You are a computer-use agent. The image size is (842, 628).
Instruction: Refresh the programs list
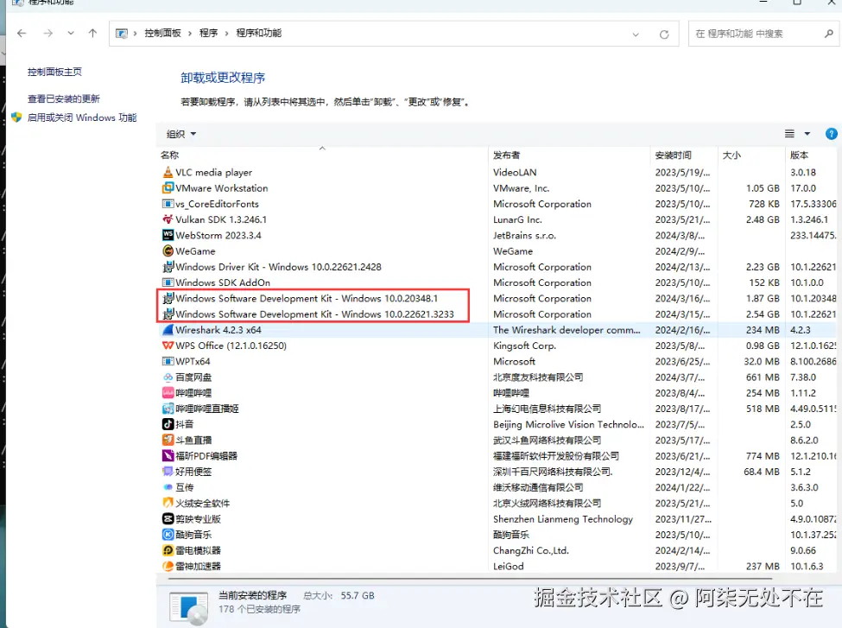664,35
